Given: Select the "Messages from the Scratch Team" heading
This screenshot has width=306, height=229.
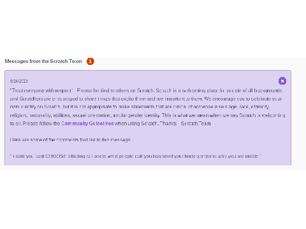Looking at the screenshot, I should [43, 61].
